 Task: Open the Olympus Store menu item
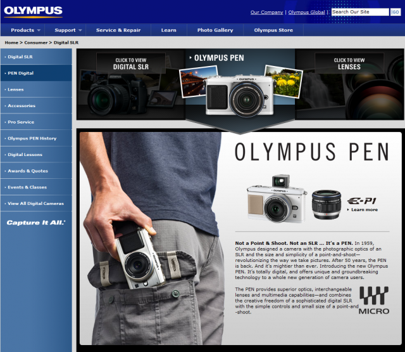click(x=273, y=30)
